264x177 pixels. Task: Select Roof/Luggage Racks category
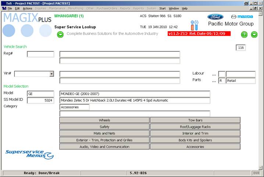click(195, 127)
